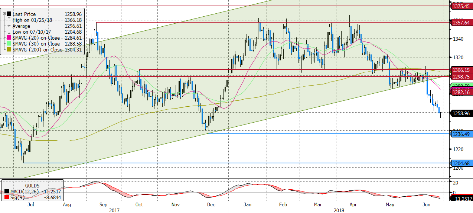Collapse the Last Price legend tree
This screenshot has width=473, height=213.
4,14
